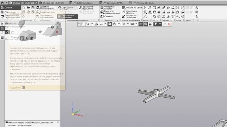Viewport: 227px width, 127px height.
Task: Click the hide objects eye icon
Action: pyautogui.click(x=124, y=24)
